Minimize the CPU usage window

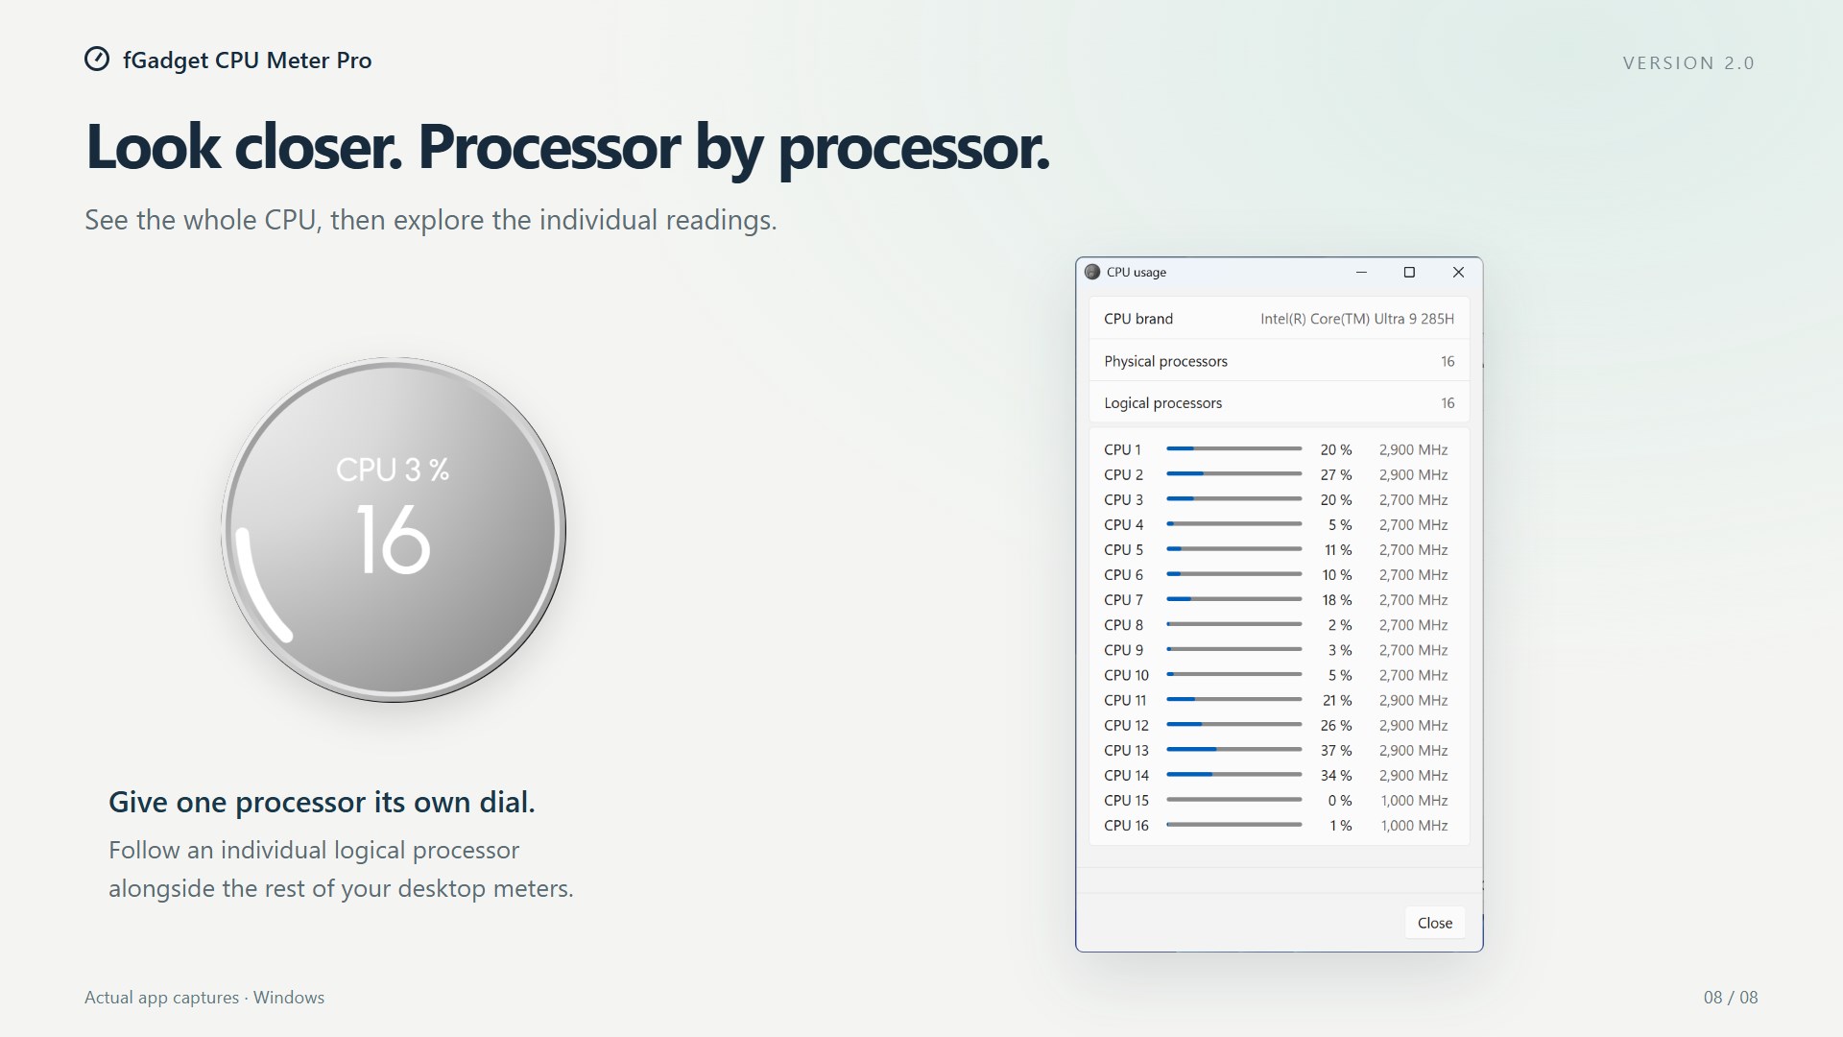[x=1361, y=273]
